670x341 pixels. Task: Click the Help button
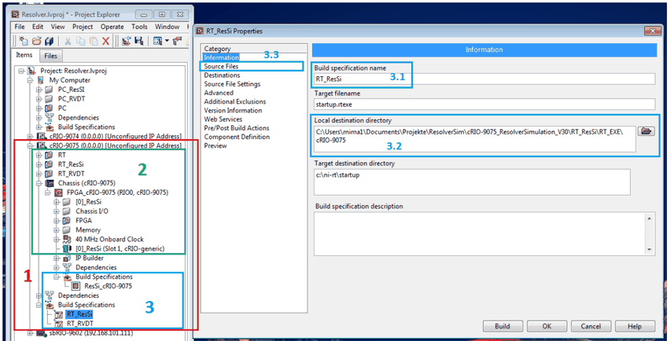click(x=635, y=326)
